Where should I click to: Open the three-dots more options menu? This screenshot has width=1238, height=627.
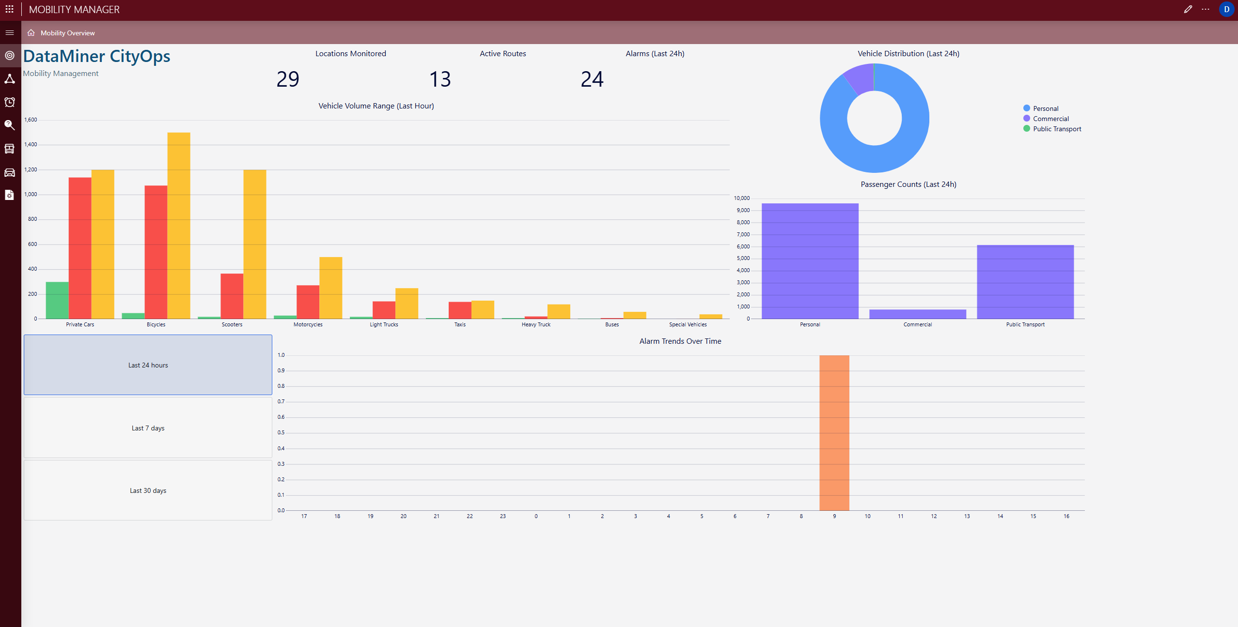click(x=1206, y=9)
